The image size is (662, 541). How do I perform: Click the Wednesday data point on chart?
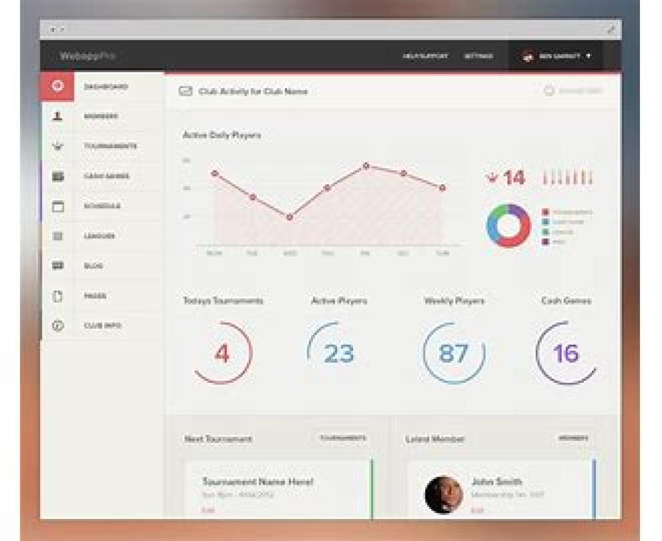click(290, 217)
